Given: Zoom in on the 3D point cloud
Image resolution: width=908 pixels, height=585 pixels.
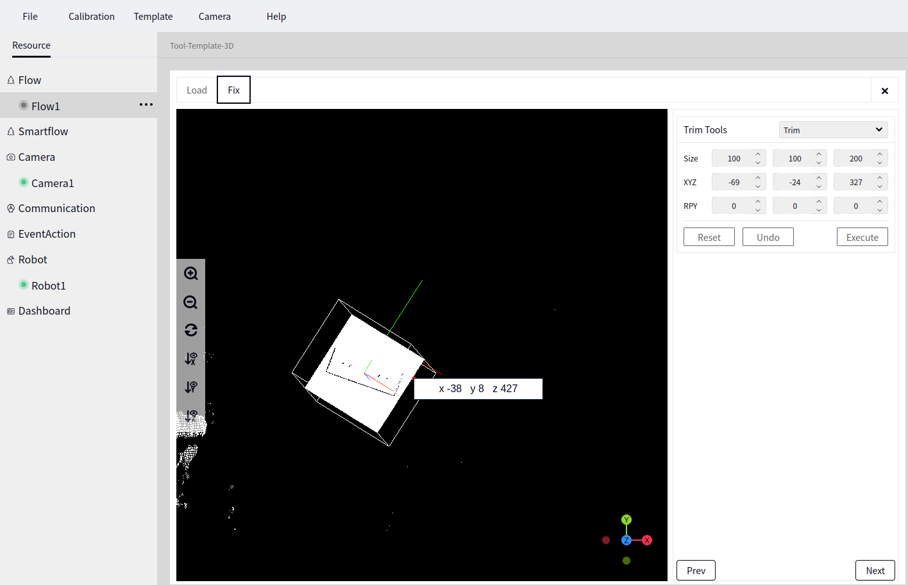Looking at the screenshot, I should (x=190, y=274).
